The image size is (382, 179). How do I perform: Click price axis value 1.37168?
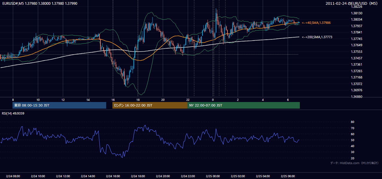point(356,77)
